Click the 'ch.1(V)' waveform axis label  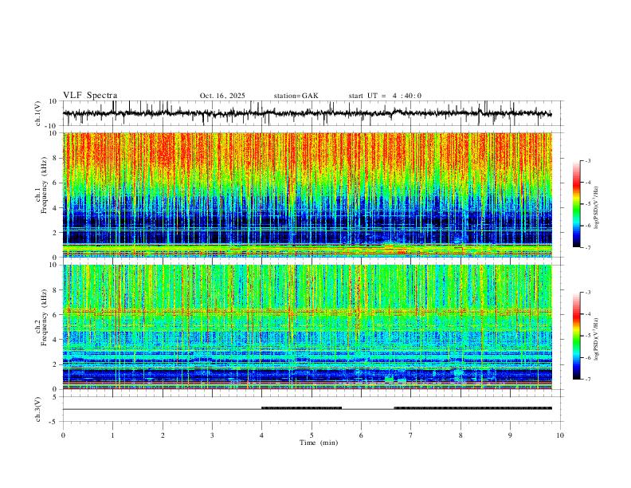click(x=38, y=113)
